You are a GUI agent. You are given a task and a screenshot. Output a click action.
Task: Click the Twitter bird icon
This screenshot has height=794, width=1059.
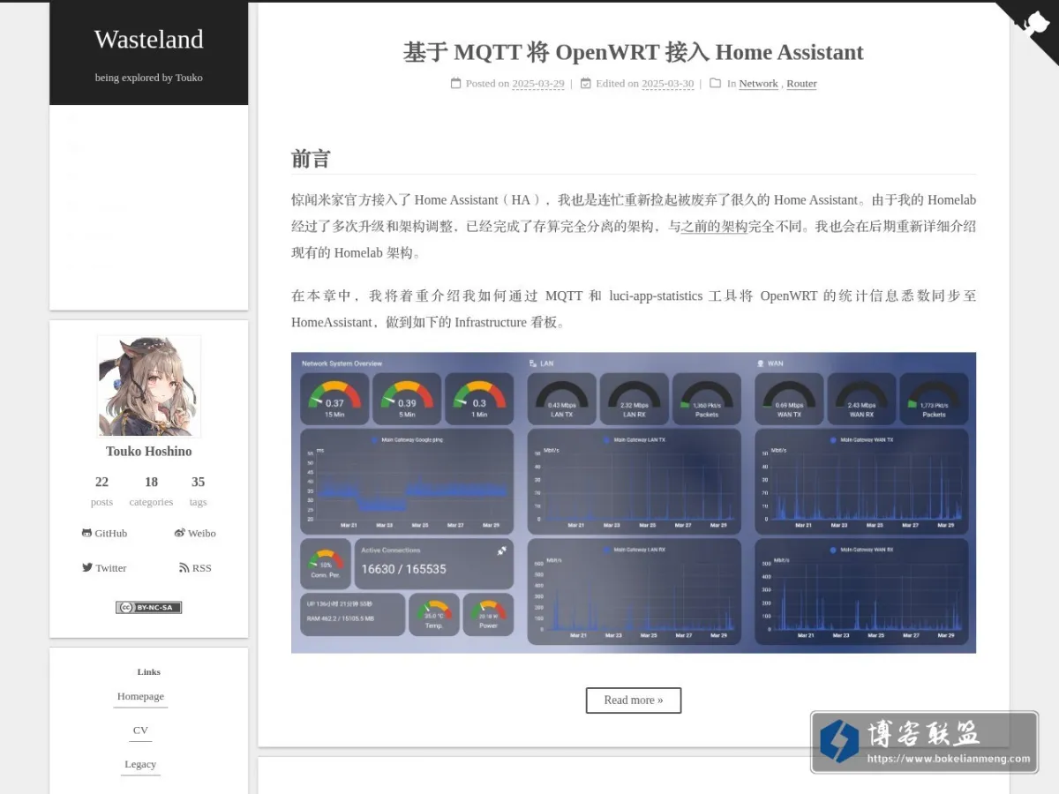coord(87,567)
